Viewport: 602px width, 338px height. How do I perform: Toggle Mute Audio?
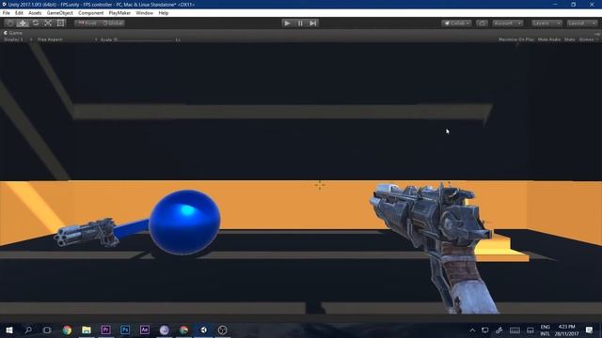[549, 39]
